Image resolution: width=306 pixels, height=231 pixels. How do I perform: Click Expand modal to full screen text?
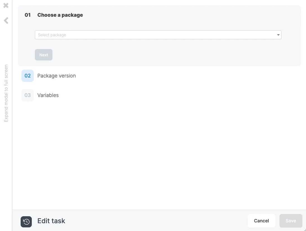[6, 93]
